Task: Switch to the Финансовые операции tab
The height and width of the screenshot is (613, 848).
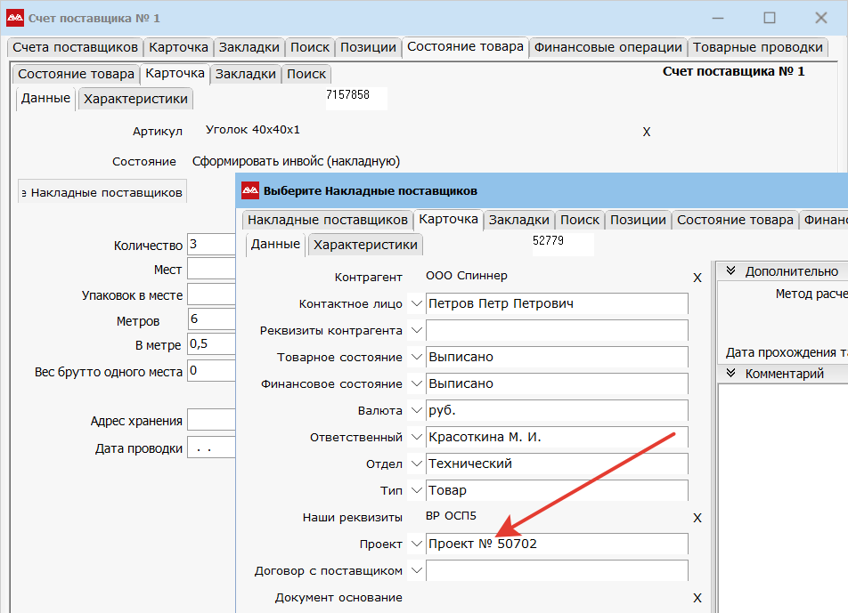Action: pyautogui.click(x=608, y=47)
